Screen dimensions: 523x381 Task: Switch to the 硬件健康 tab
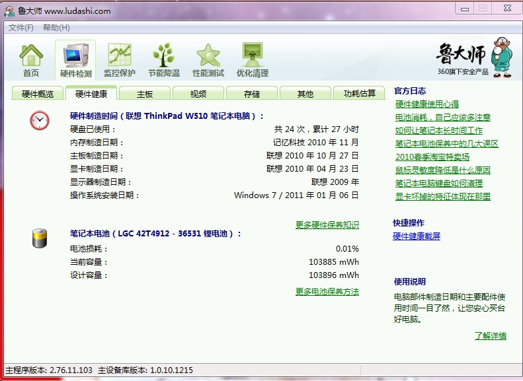click(x=91, y=93)
